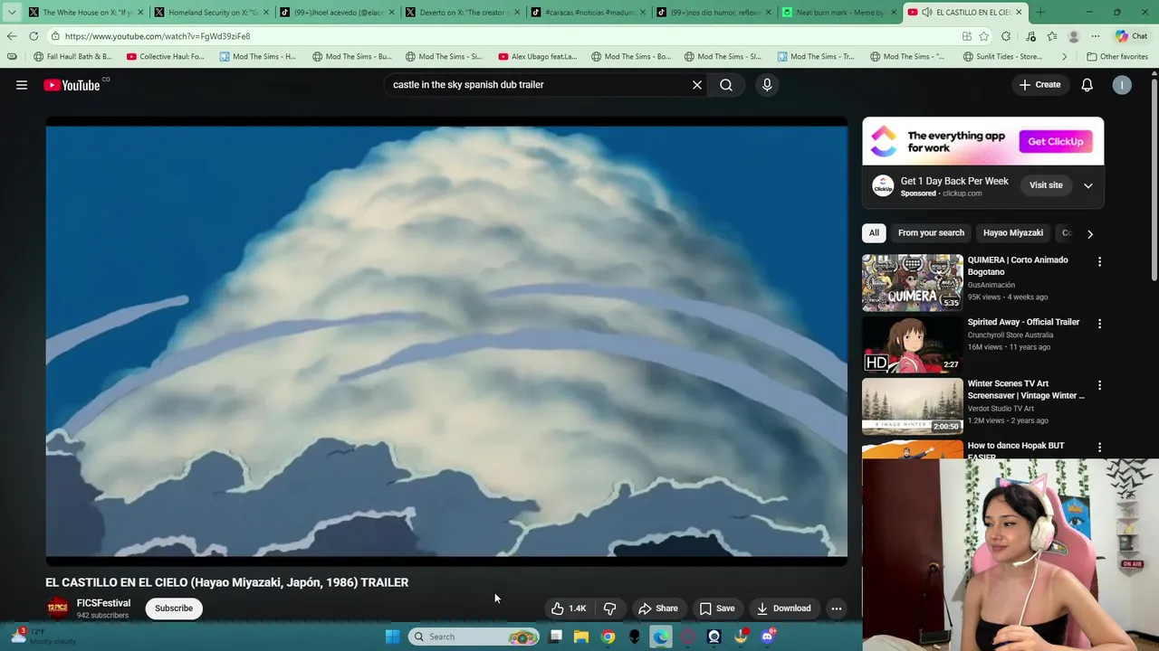Open Copilot Chat button
Image resolution: width=1159 pixels, height=651 pixels.
[x=1132, y=36]
